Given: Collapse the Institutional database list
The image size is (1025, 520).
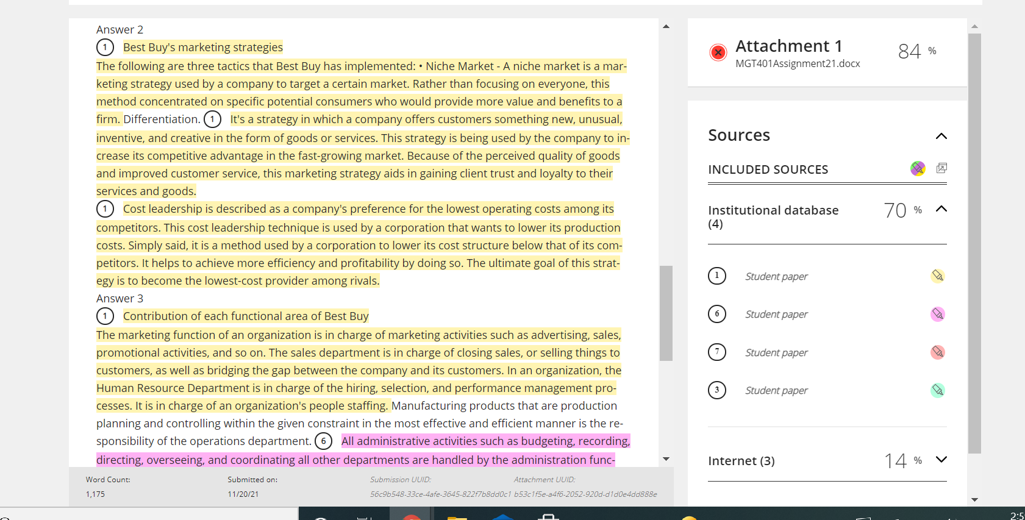Looking at the screenshot, I should pyautogui.click(x=941, y=209).
